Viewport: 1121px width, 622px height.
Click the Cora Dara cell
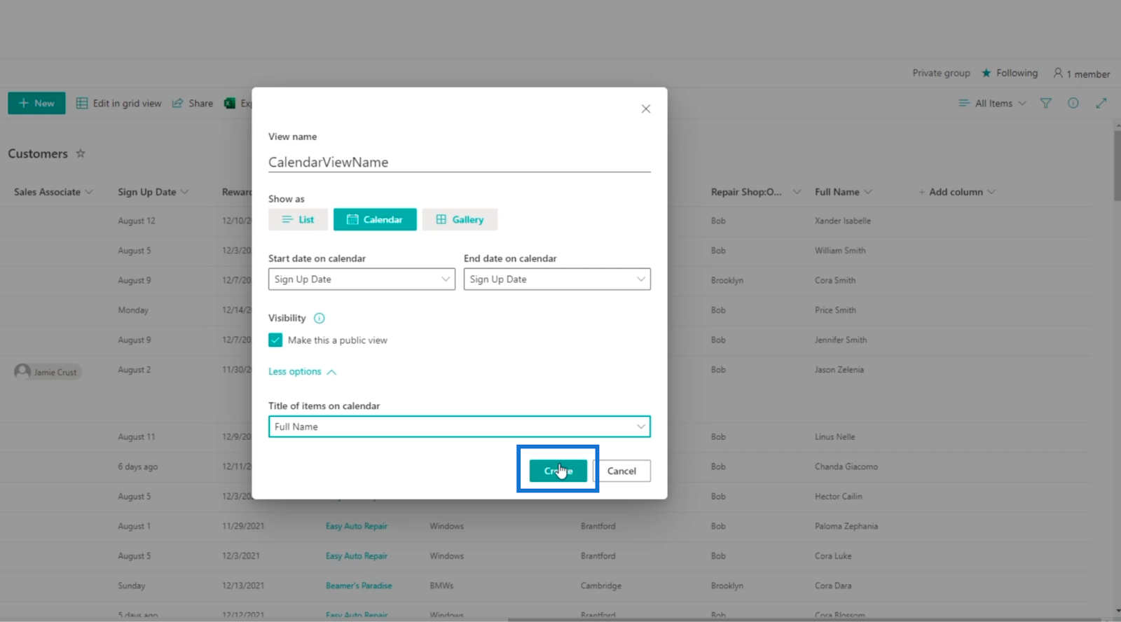click(833, 586)
